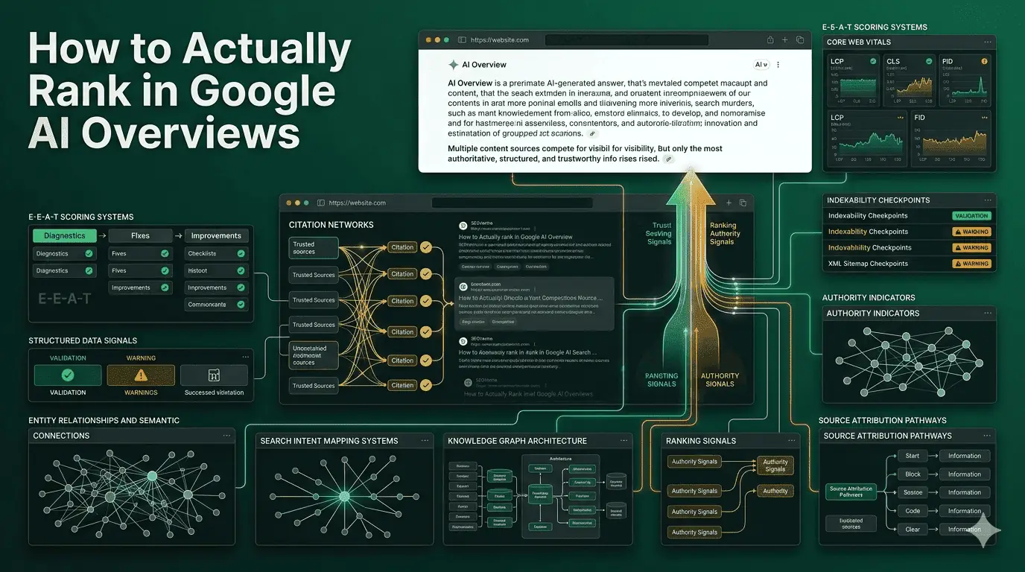Image resolution: width=1025 pixels, height=572 pixels.
Task: Click the 'PANETING SIGNALS' arrow label
Action: (661, 380)
